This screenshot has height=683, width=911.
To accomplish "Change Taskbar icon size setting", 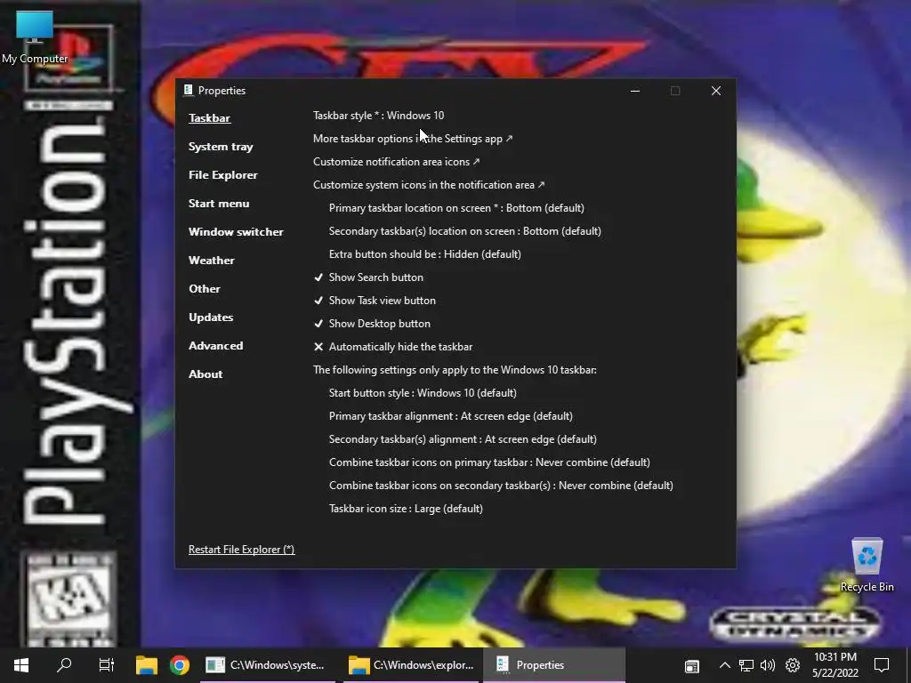I will 406,509.
